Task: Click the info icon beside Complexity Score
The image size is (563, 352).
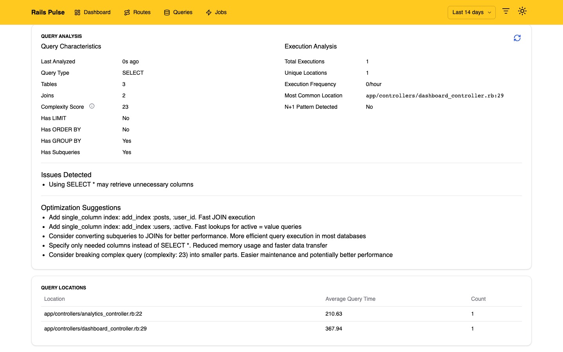Action: point(92,106)
